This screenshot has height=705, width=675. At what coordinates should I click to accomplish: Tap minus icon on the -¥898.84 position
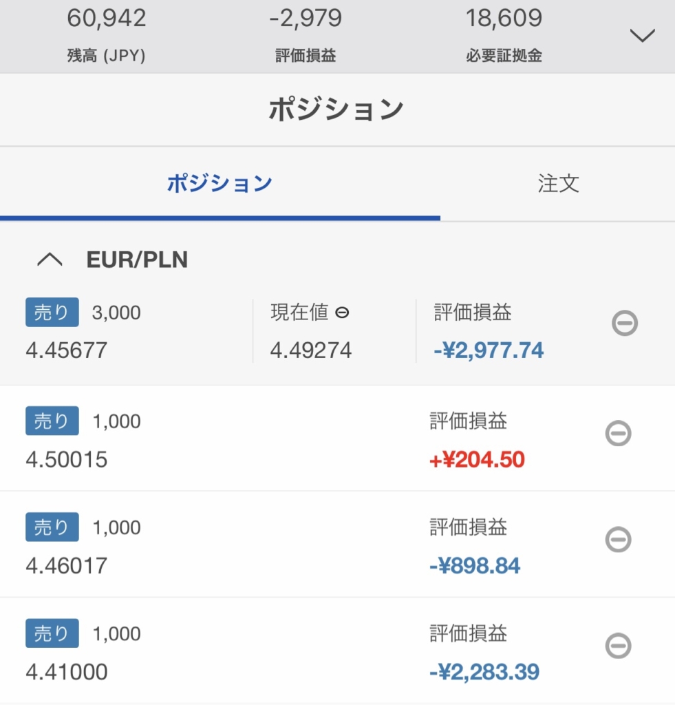pos(619,539)
